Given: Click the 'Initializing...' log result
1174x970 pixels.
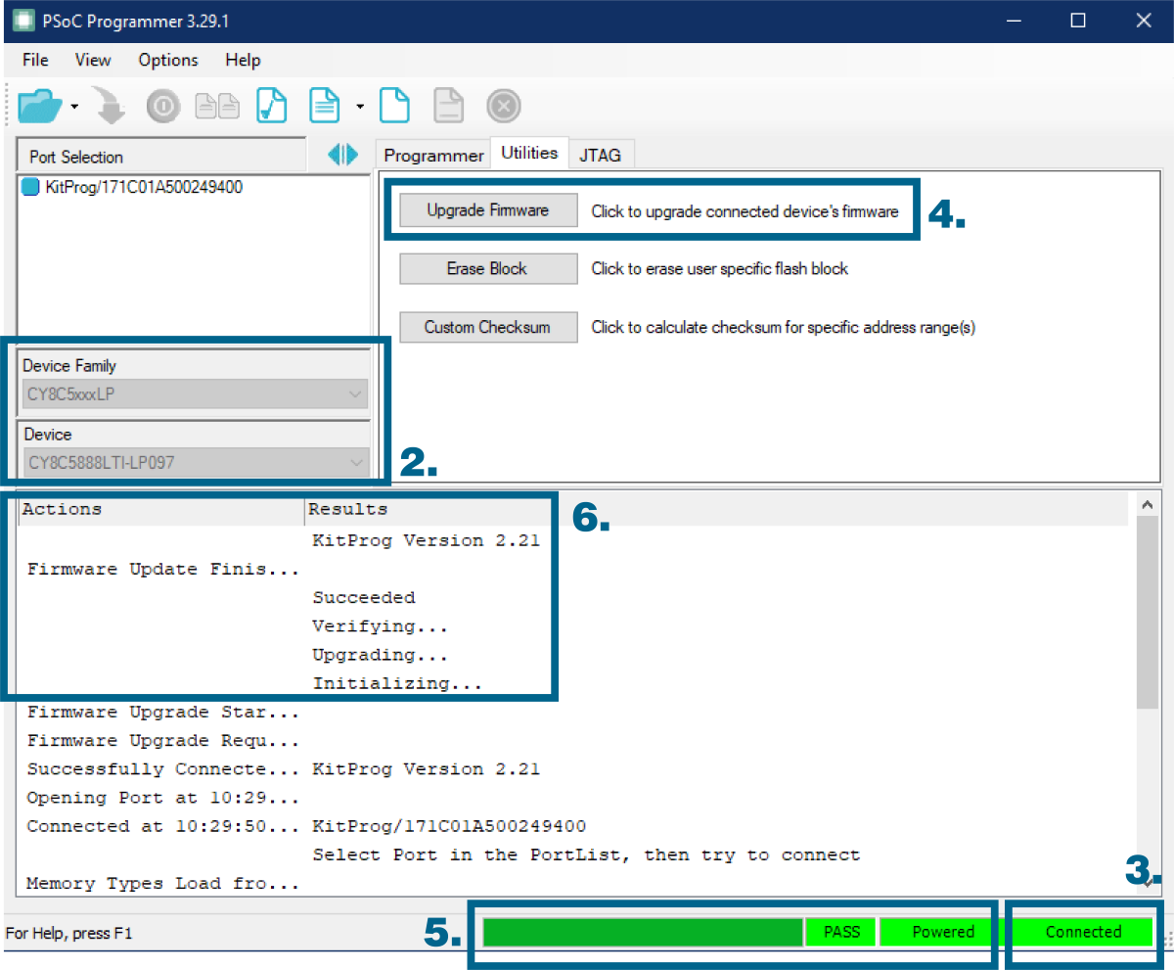Looking at the screenshot, I should 397,684.
